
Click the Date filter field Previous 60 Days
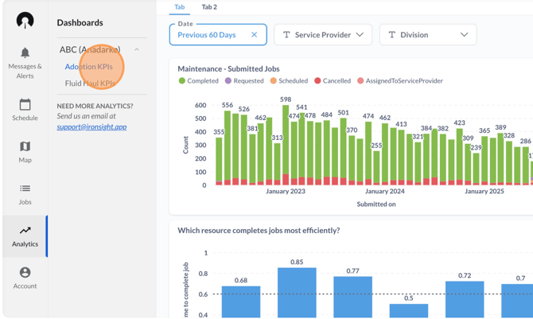(218, 35)
